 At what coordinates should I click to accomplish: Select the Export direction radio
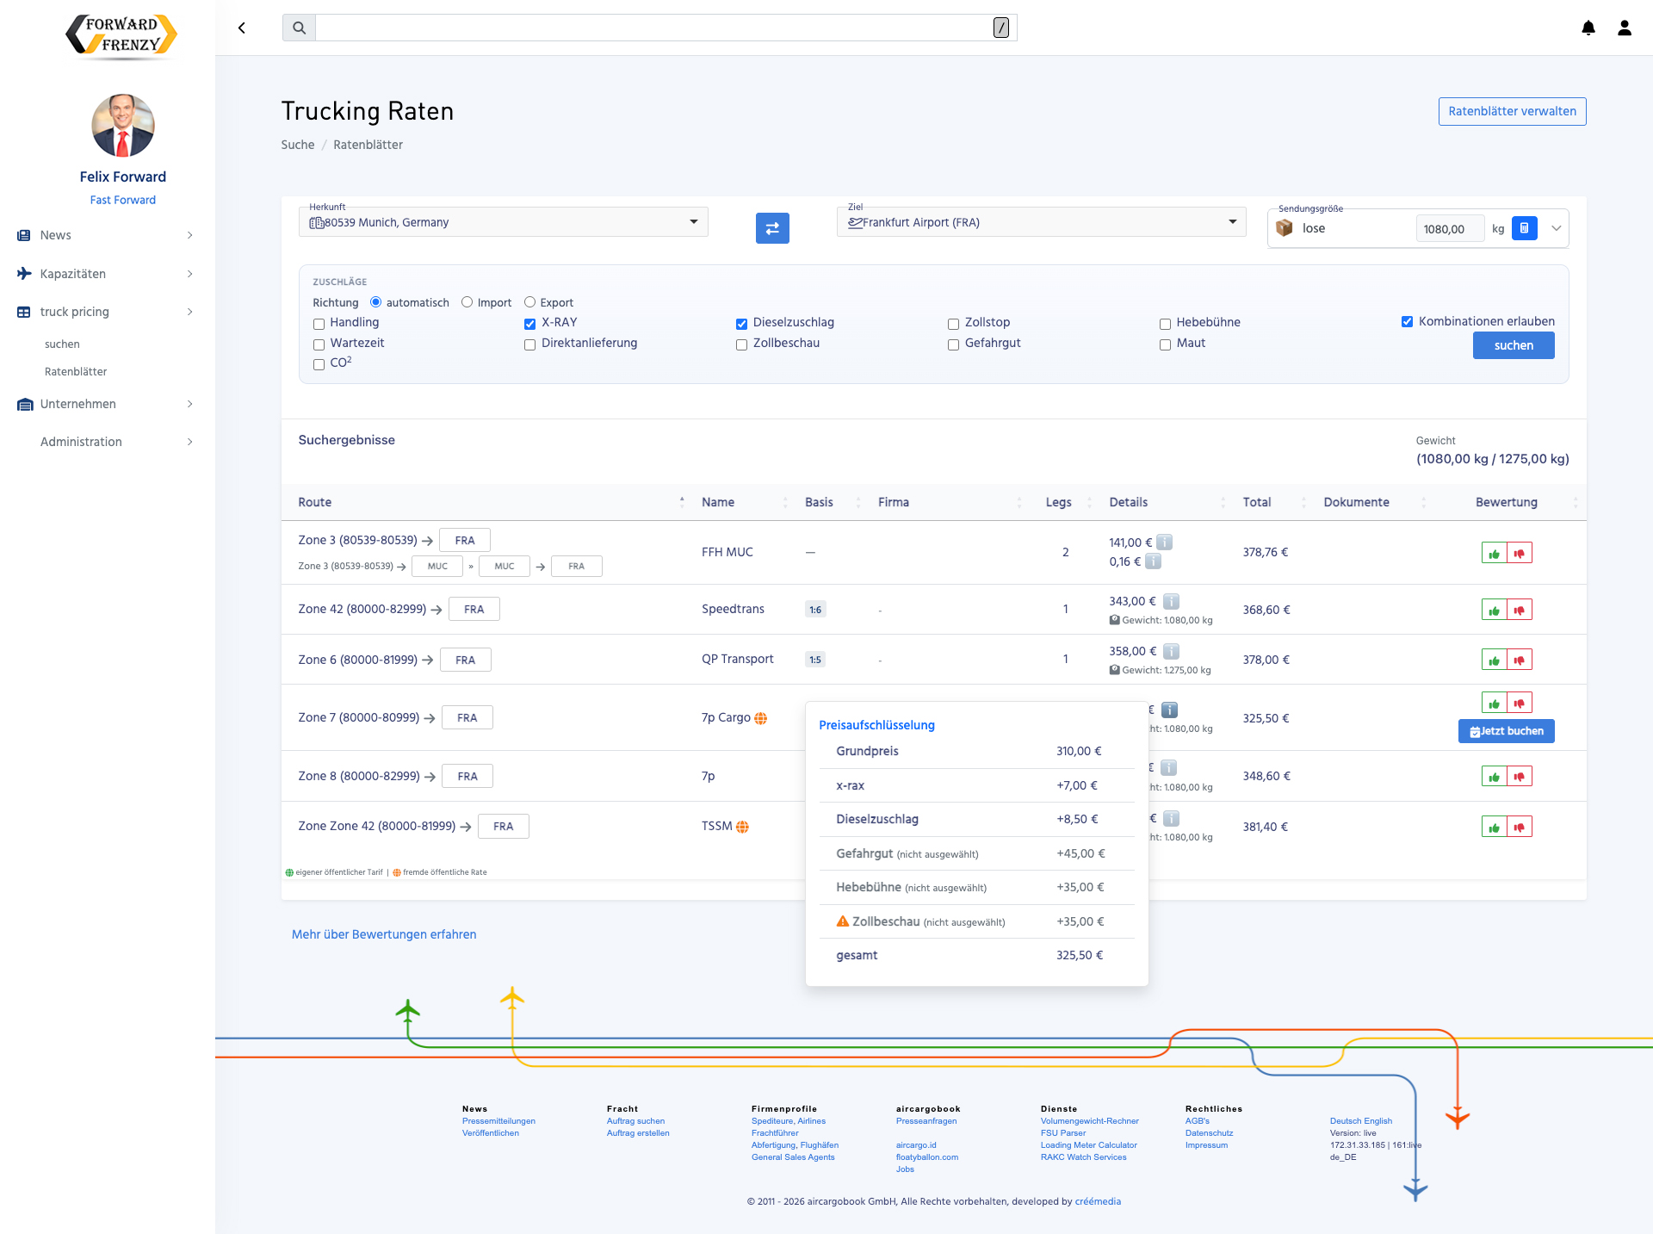tap(530, 302)
